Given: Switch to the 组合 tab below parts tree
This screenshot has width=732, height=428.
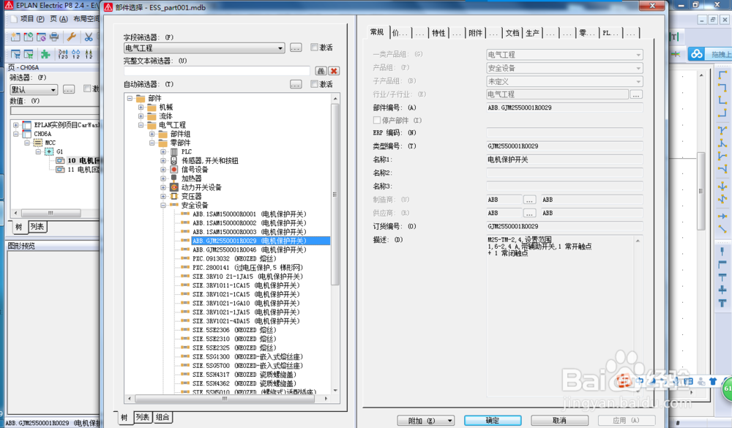Looking at the screenshot, I should coord(163,417).
